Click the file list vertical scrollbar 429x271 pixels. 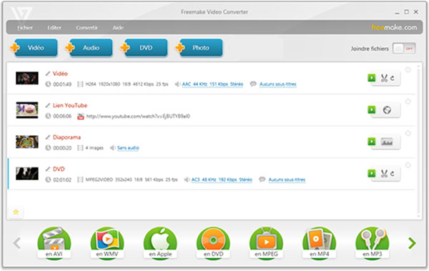[x=418, y=141]
